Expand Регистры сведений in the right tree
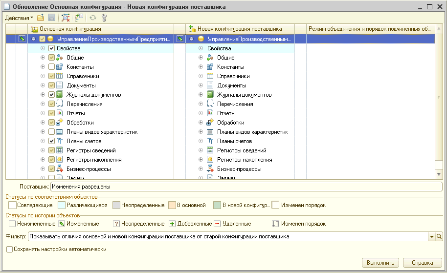 [x=201, y=150]
